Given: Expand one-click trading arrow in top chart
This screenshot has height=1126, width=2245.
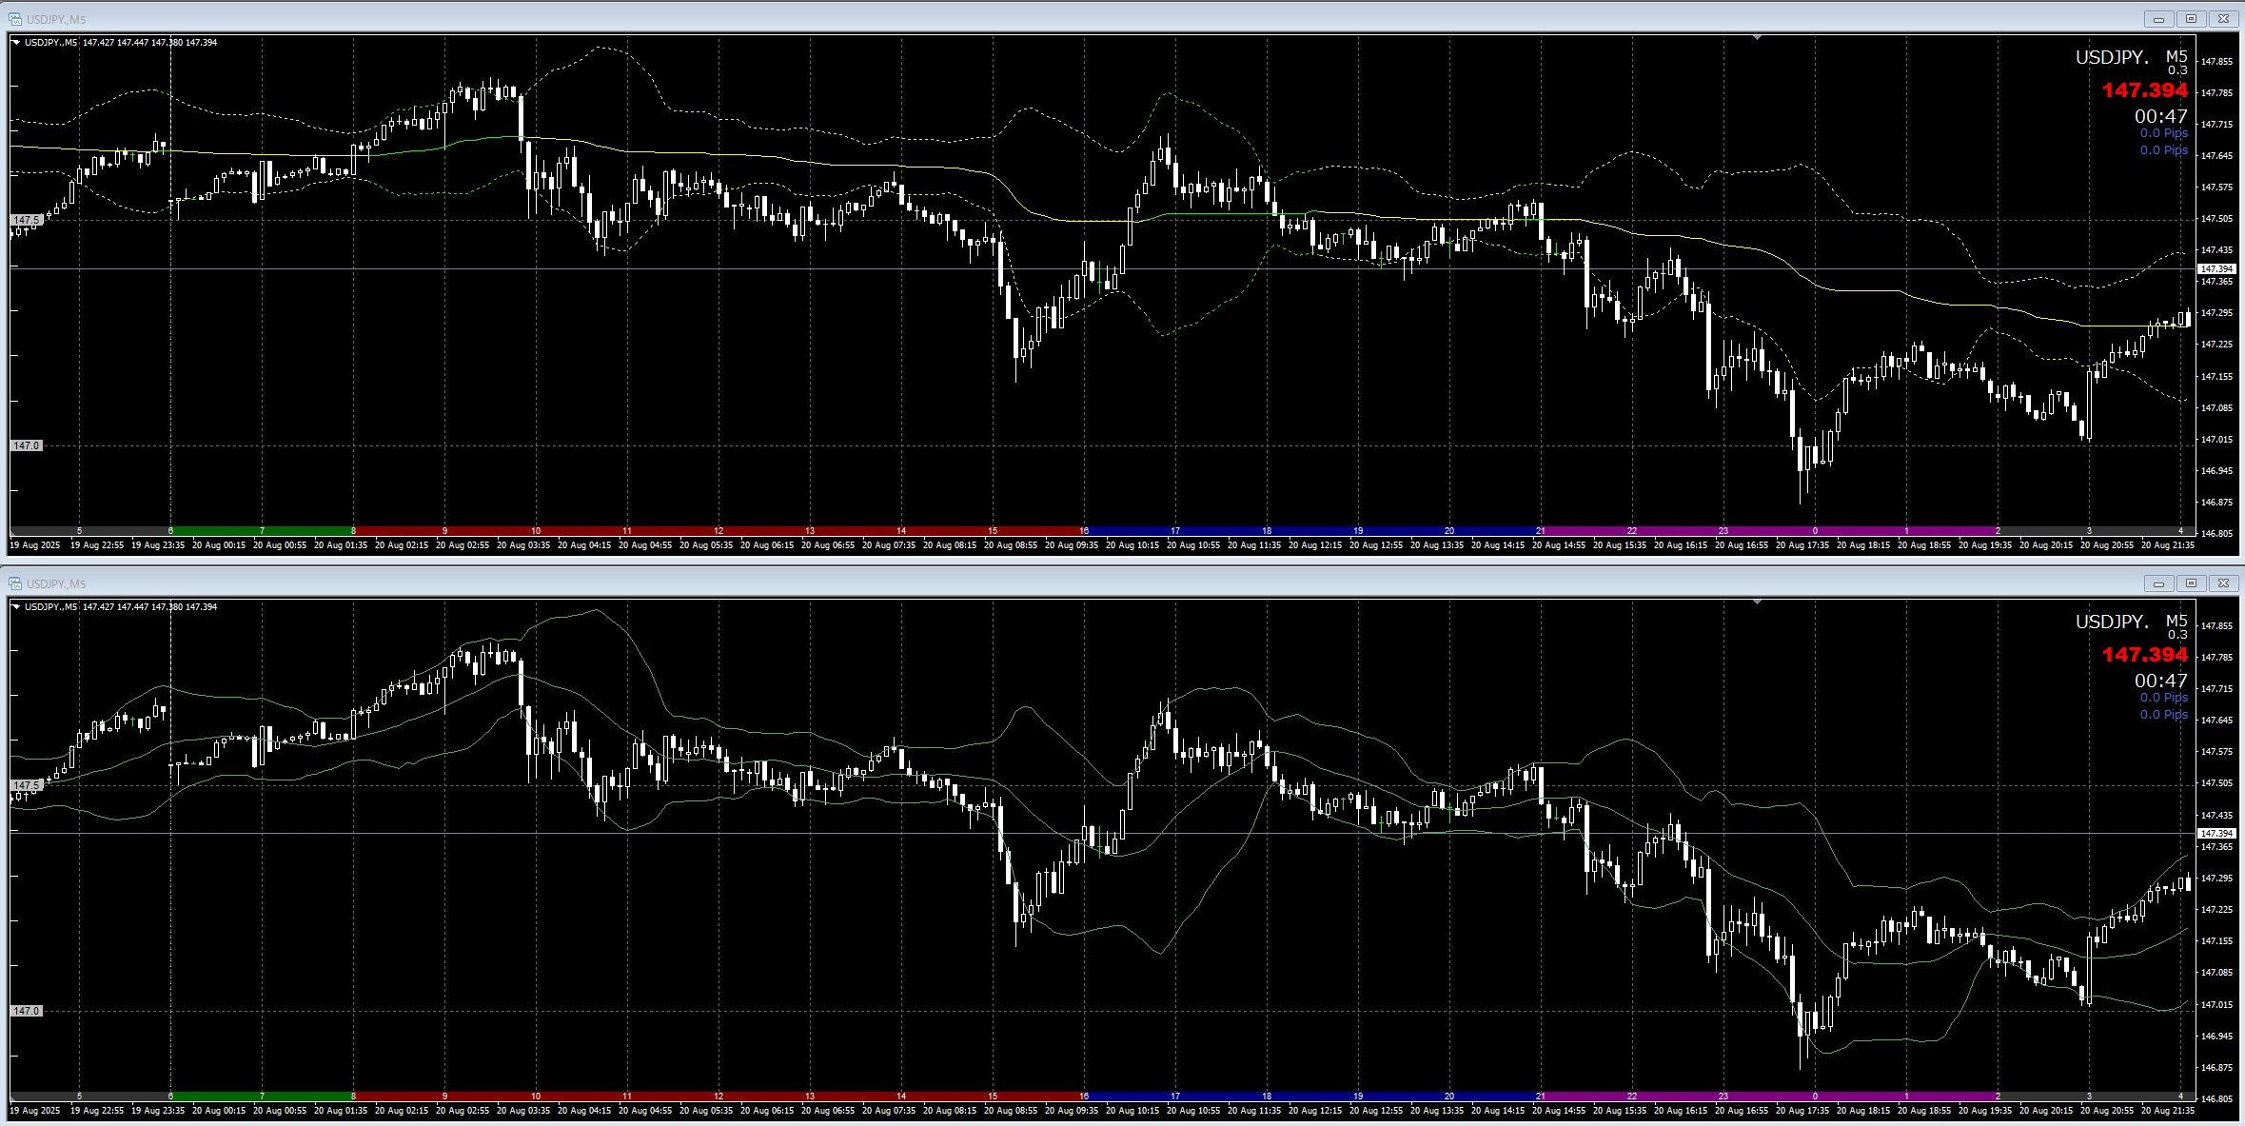Looking at the screenshot, I should pos(16,42).
